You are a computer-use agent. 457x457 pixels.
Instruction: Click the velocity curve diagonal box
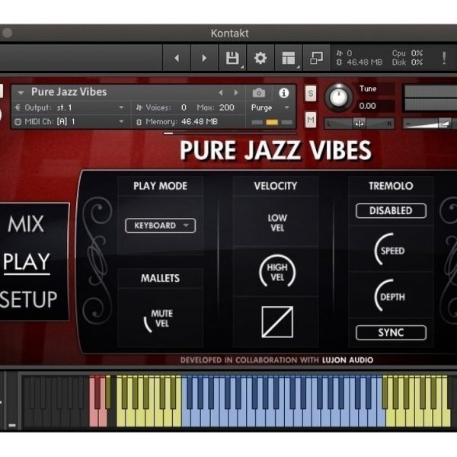click(x=277, y=321)
